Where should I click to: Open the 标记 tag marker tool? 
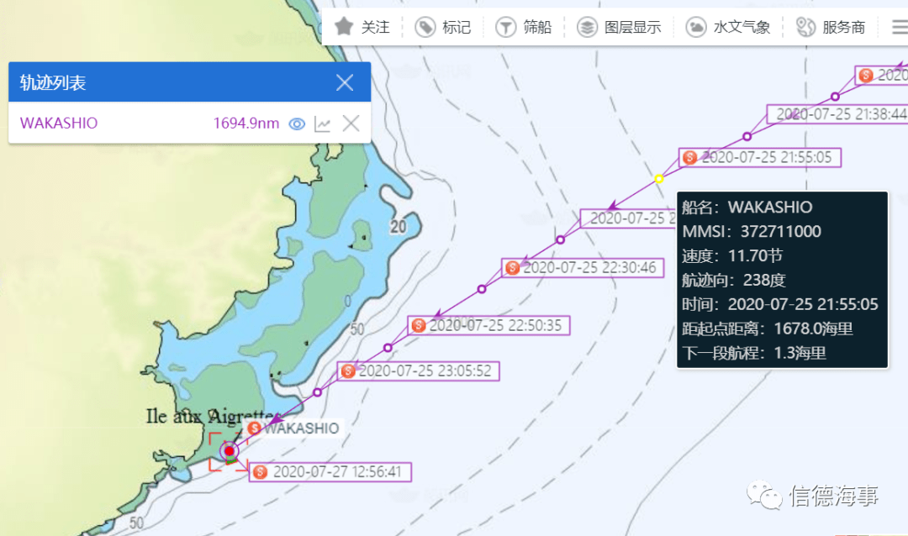point(425,27)
